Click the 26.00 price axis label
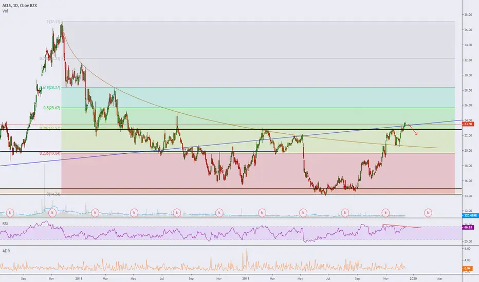This screenshot has width=479, height=282. point(468,106)
